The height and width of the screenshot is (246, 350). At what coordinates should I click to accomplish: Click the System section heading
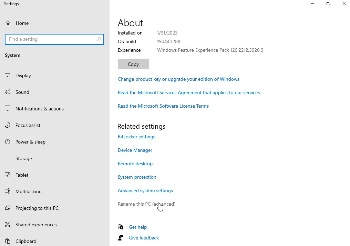(12, 55)
